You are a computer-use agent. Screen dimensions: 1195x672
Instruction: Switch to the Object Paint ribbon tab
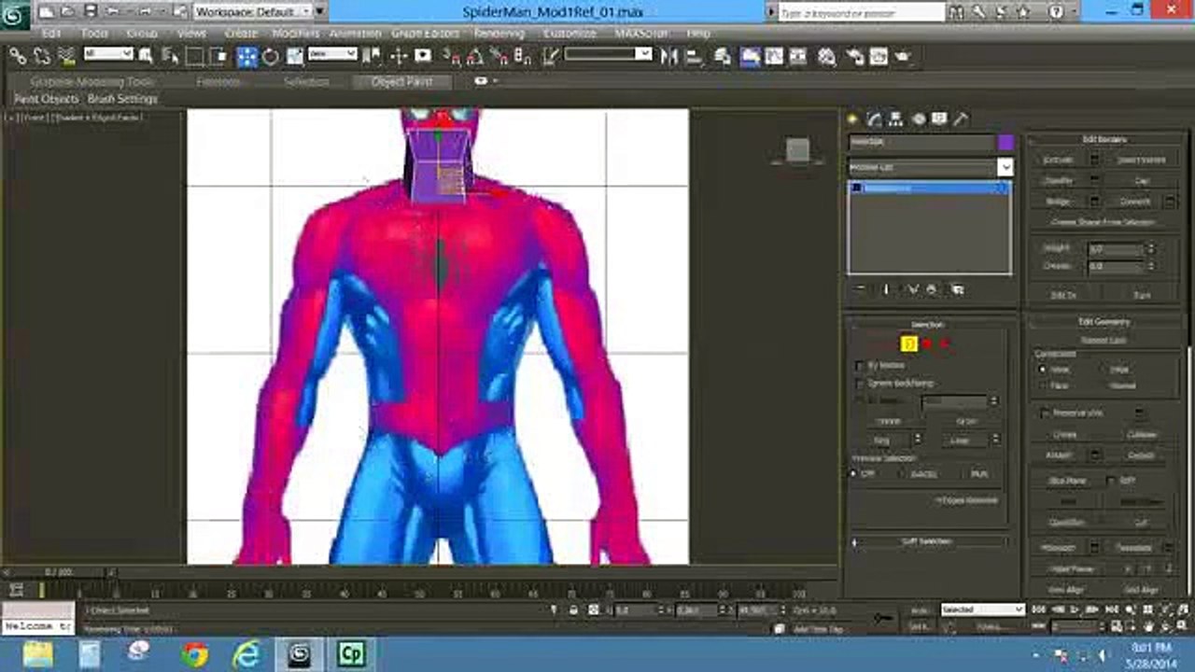[401, 81]
